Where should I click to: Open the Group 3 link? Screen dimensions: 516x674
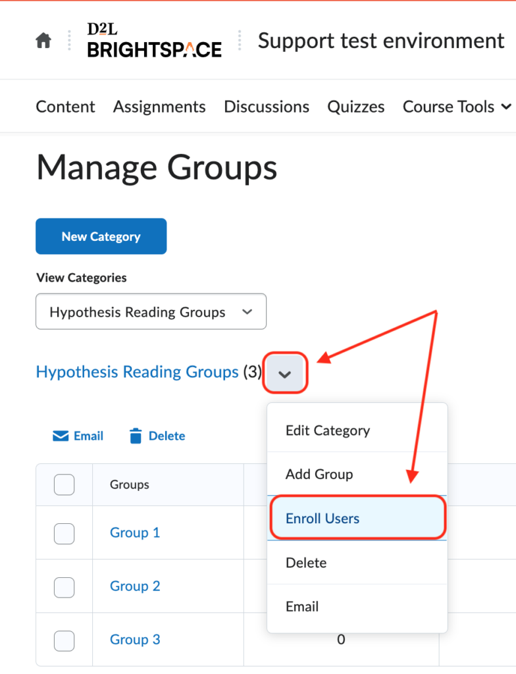[x=135, y=639]
